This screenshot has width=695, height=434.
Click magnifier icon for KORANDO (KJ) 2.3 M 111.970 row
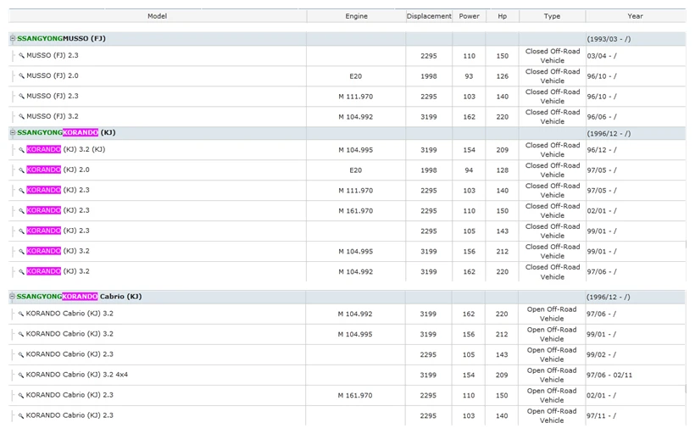21,191
